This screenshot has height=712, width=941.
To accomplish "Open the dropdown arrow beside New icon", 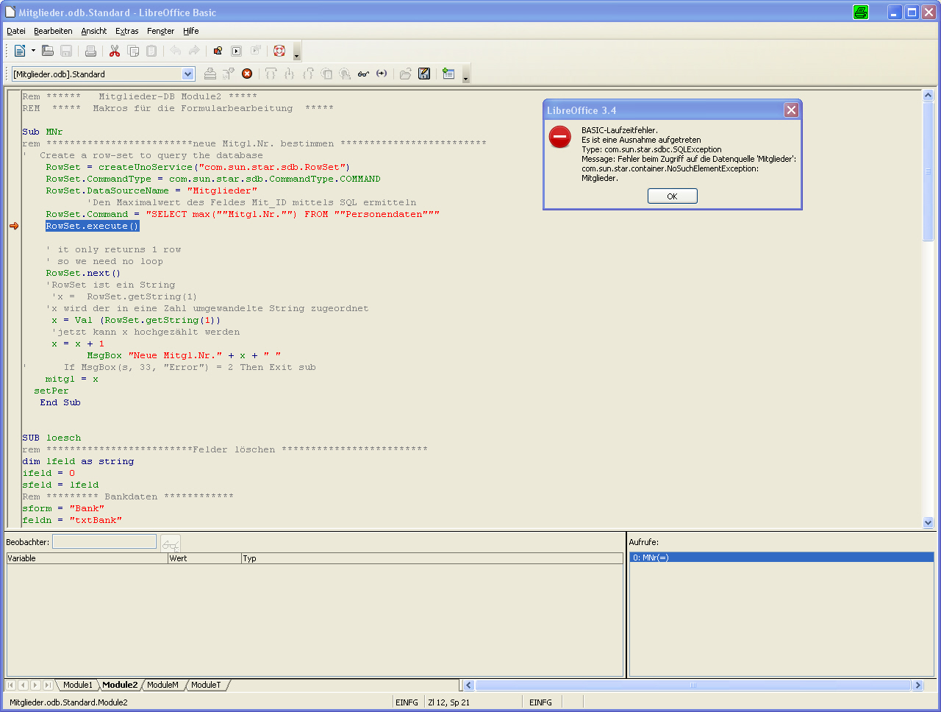I will pos(33,51).
